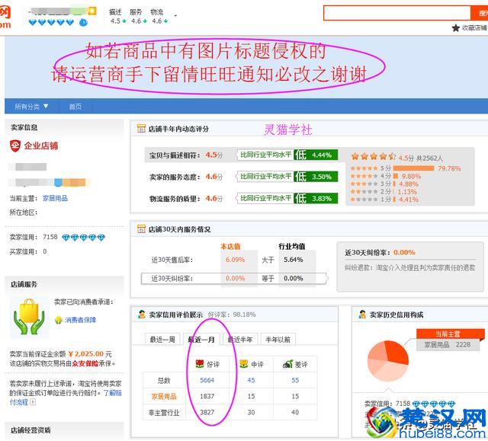488x441 pixels.
Task: Click the 消费者保障 link
Action: (x=81, y=320)
